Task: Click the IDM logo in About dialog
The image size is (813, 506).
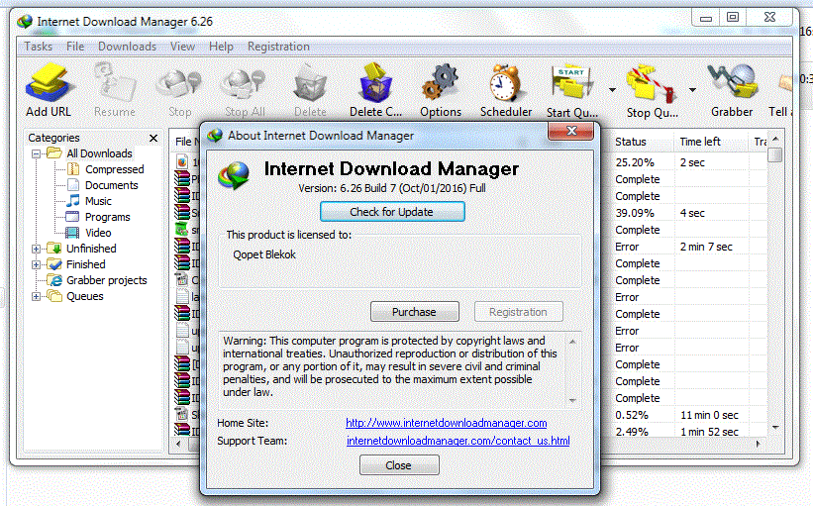Action: point(234,174)
